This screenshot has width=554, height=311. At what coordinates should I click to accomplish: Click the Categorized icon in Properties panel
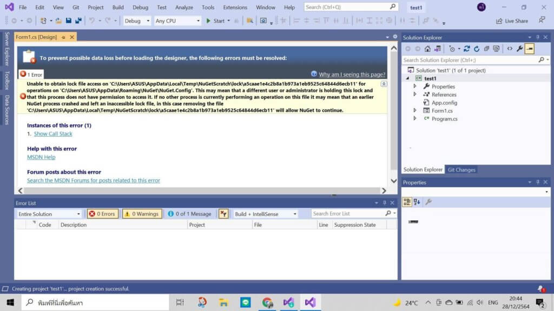[407, 202]
